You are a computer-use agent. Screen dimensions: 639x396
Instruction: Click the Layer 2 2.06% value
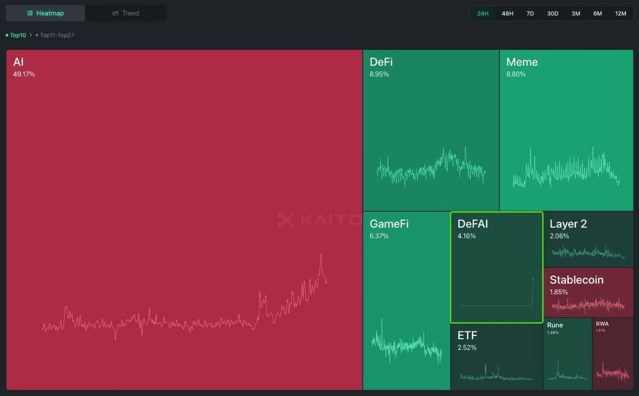pyautogui.click(x=559, y=236)
